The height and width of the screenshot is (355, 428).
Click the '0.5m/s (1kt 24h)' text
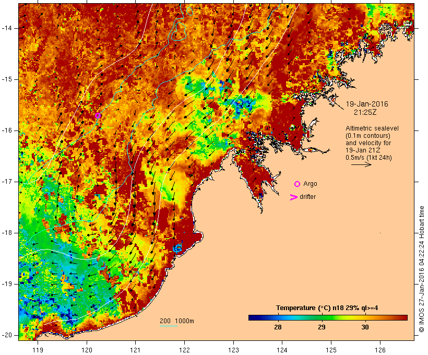point(368,158)
